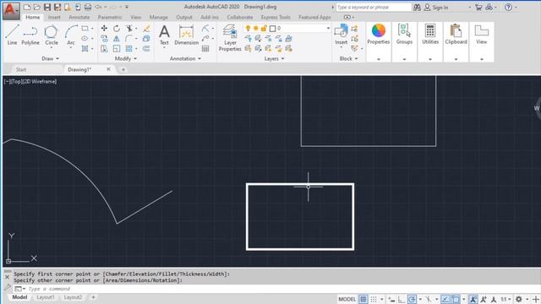Click the New drawing icon
The image size is (541, 304).
[27, 7]
